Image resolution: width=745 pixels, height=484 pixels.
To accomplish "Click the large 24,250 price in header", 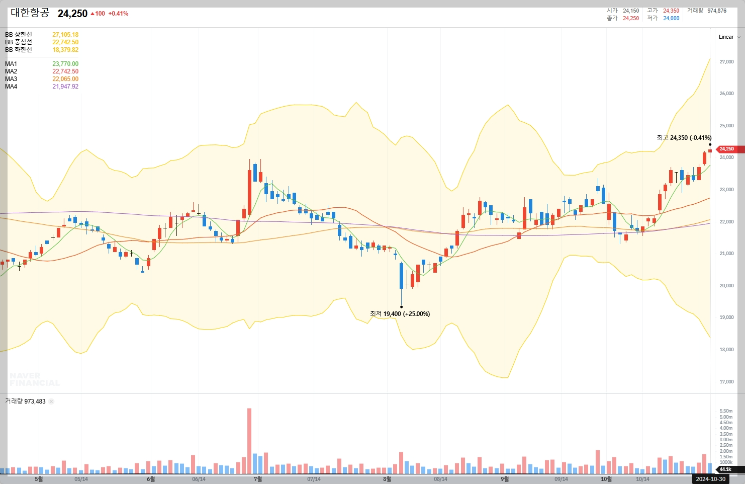I will pos(72,14).
